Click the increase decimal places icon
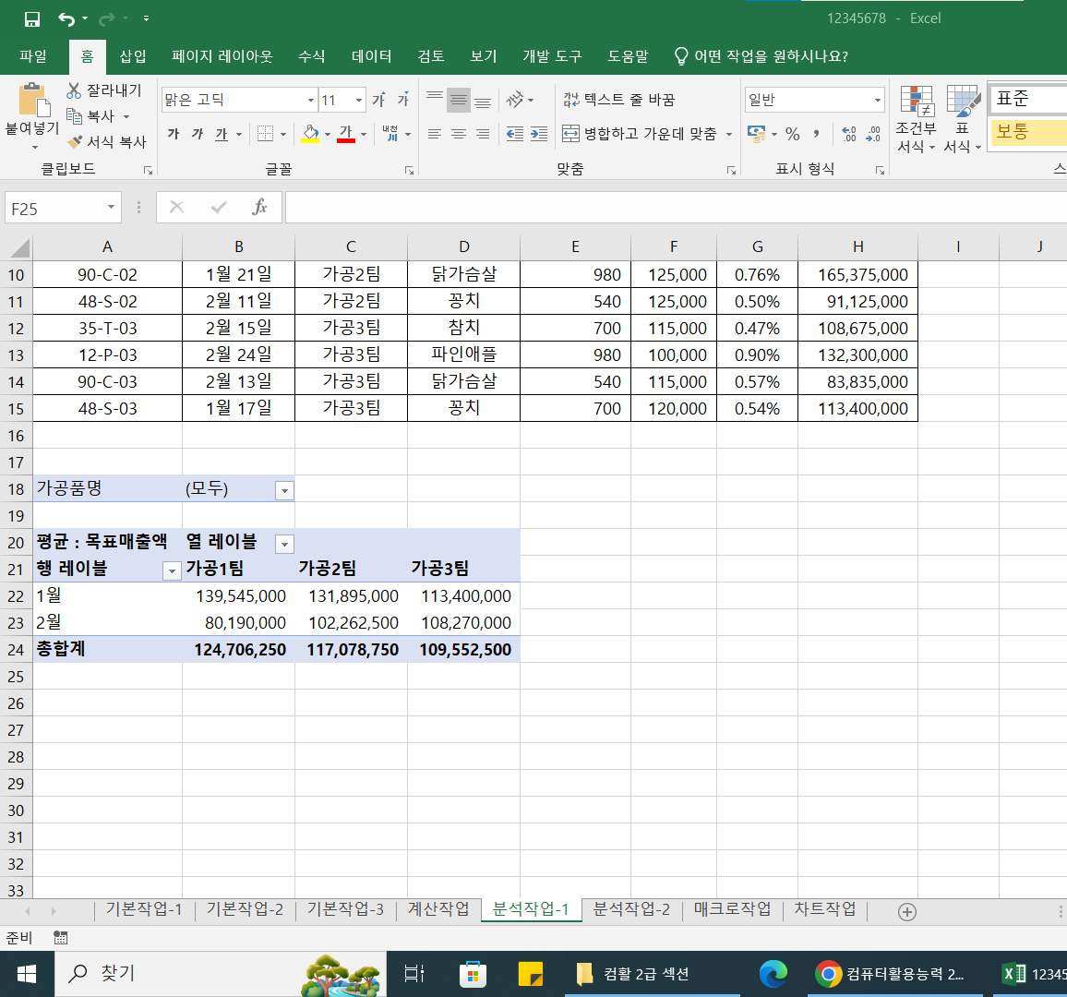The width and height of the screenshot is (1067, 997). (848, 135)
